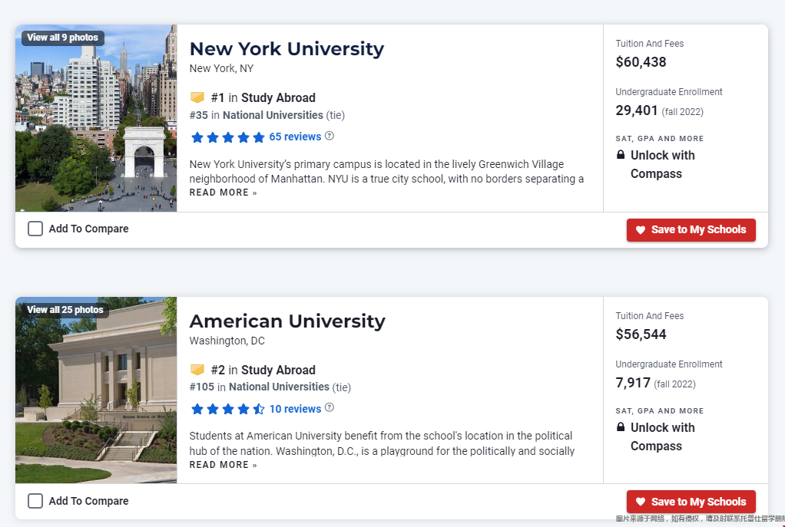Expand READ MORE for American University description
This screenshot has width=785, height=527.
pyautogui.click(x=224, y=465)
